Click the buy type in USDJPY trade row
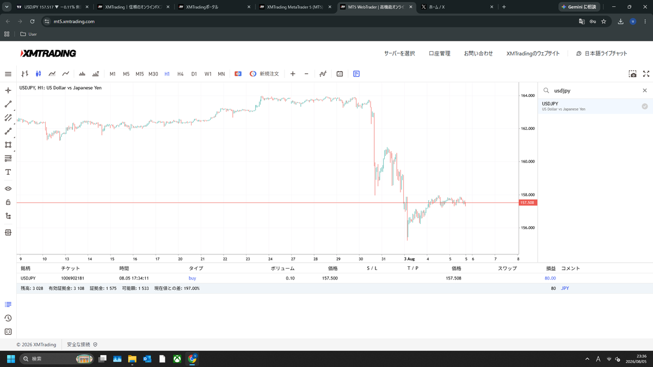This screenshot has height=367, width=653. pos(192,278)
